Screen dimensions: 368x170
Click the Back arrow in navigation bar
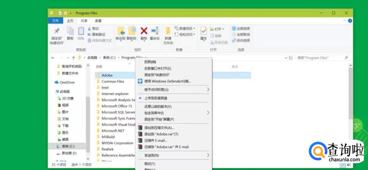pyautogui.click(x=53, y=58)
